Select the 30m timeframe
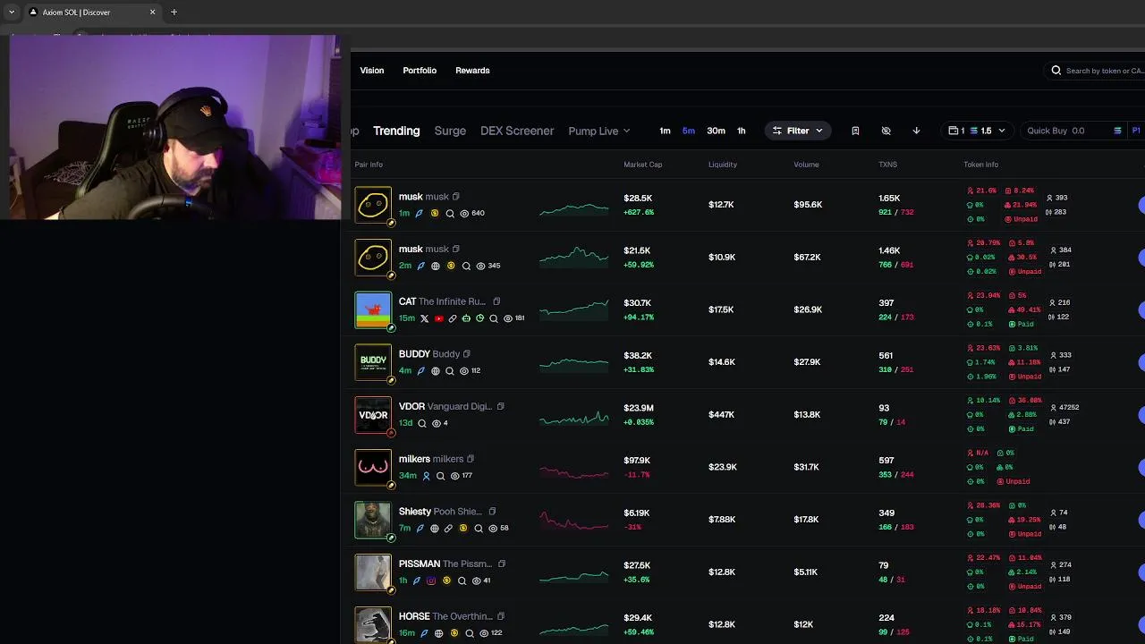 click(x=716, y=131)
